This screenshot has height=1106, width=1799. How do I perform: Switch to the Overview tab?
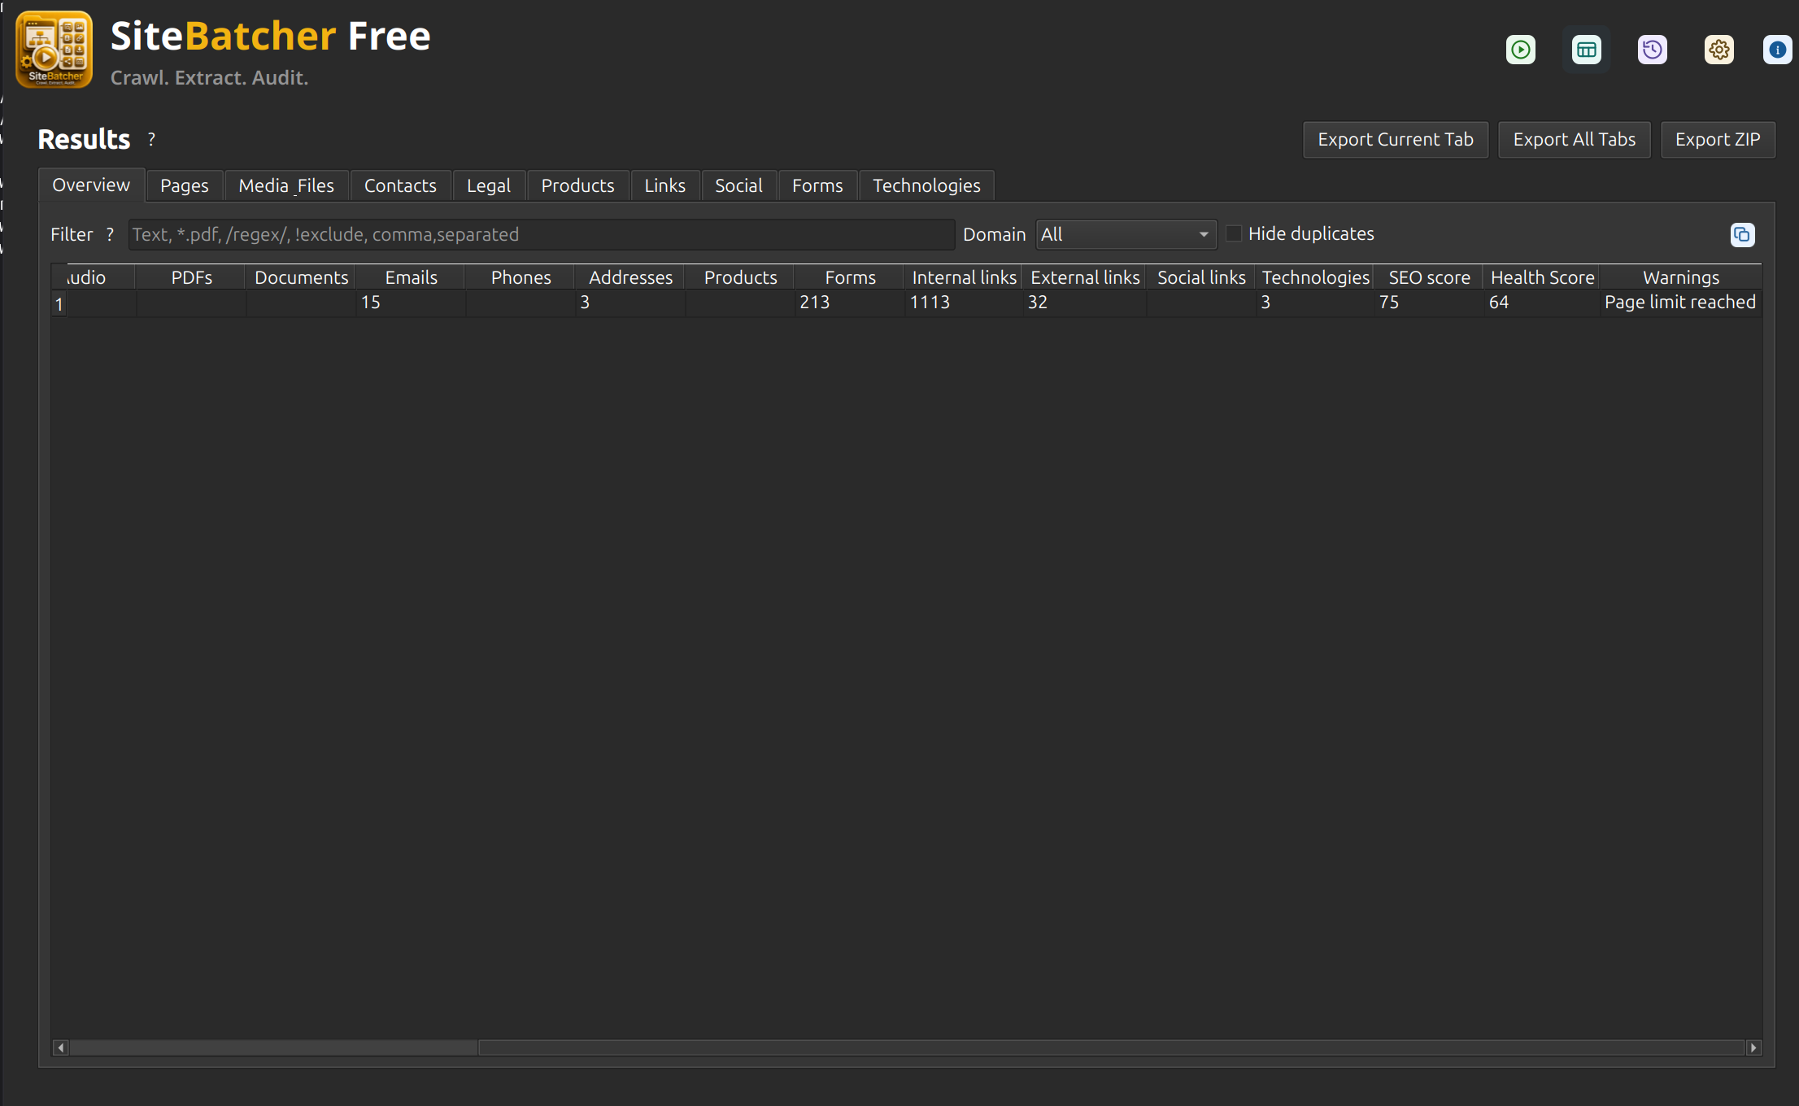(x=91, y=185)
